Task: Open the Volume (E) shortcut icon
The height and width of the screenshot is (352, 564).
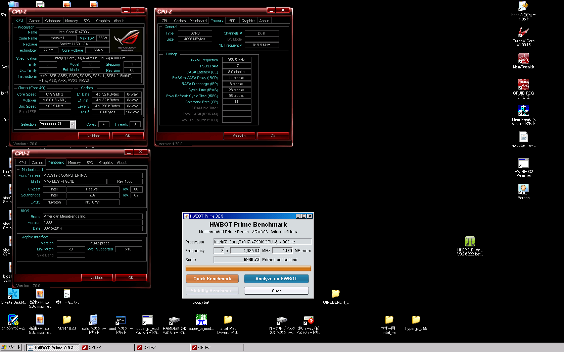Action: 309,320
